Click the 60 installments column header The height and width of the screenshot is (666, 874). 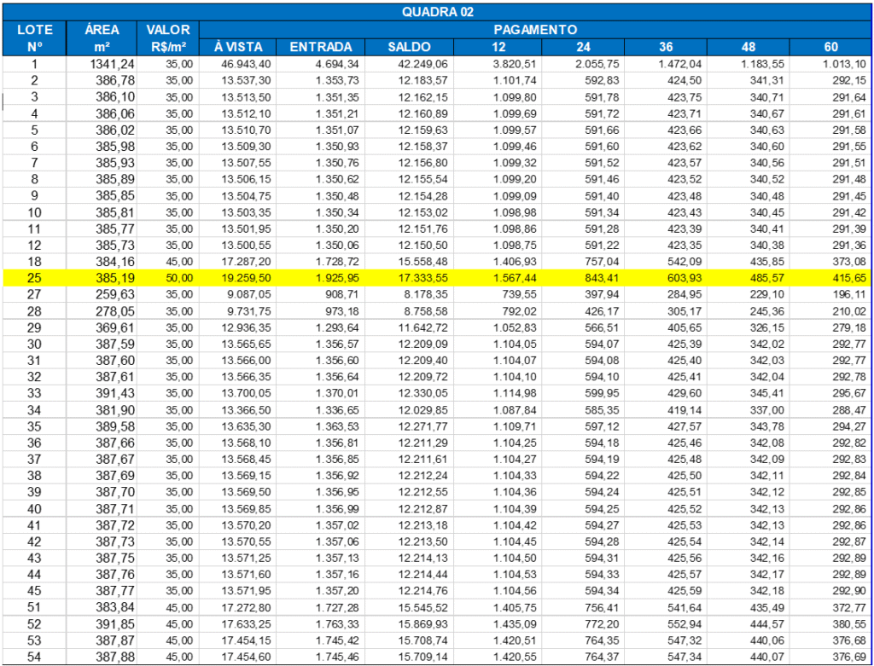[x=830, y=47]
